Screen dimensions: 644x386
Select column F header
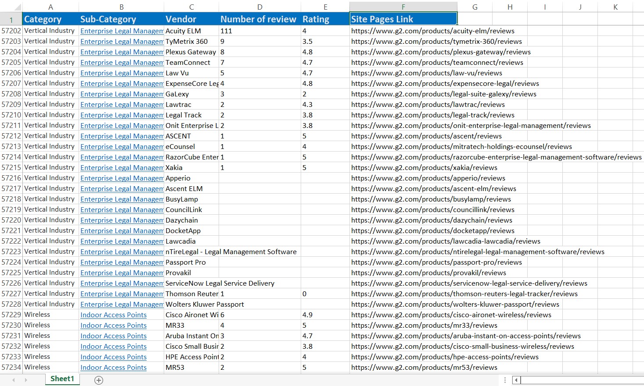[x=403, y=7]
